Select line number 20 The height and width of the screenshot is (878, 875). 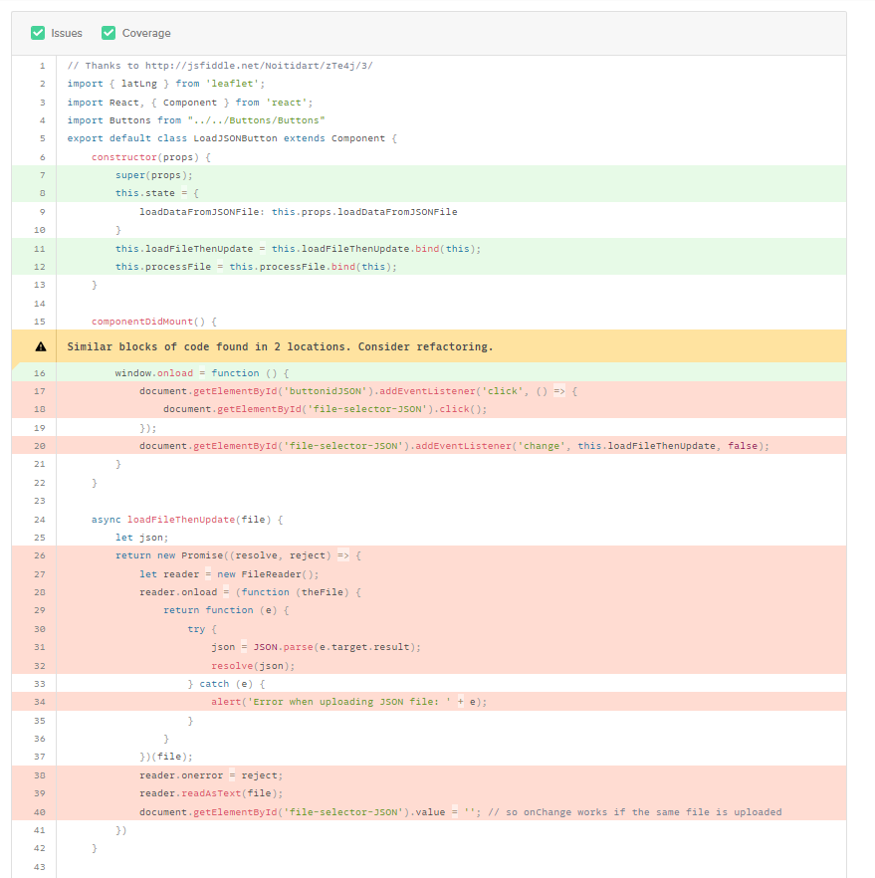(x=40, y=446)
